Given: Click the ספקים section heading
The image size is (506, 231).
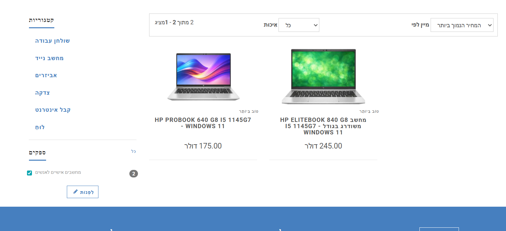Looking at the screenshot, I should click(37, 152).
